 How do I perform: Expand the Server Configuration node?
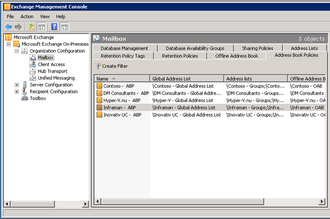point(17,85)
